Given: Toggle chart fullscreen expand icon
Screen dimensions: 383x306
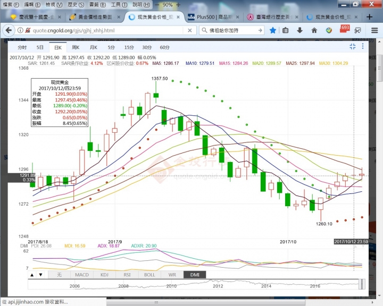Looking at the screenshot, I should click(x=353, y=47).
